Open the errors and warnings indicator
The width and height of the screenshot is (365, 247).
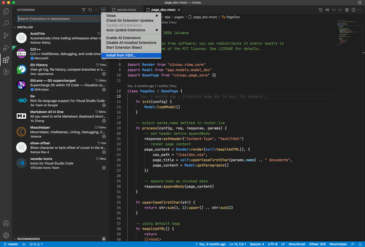coord(36,244)
